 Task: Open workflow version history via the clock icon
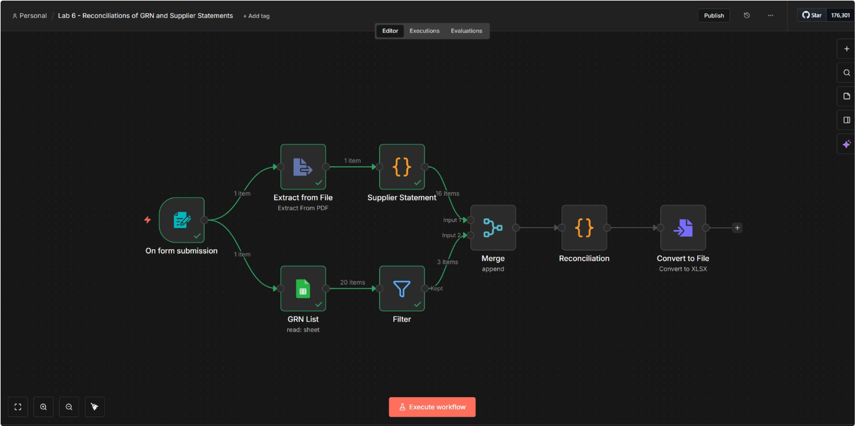coord(747,15)
